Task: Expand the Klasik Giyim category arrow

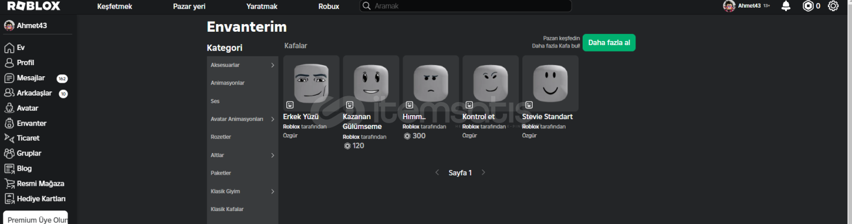Action: (273, 191)
